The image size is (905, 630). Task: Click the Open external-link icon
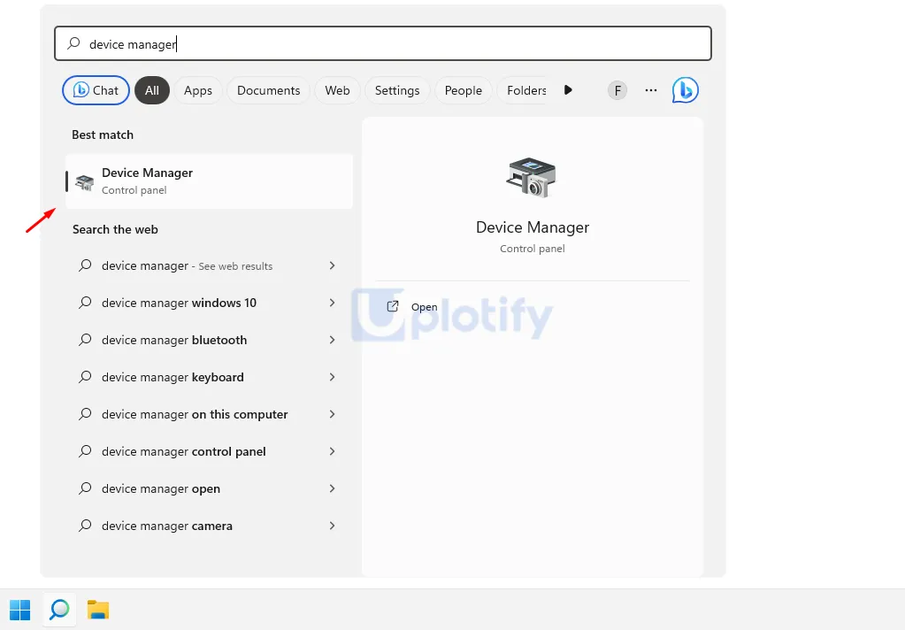(x=393, y=307)
